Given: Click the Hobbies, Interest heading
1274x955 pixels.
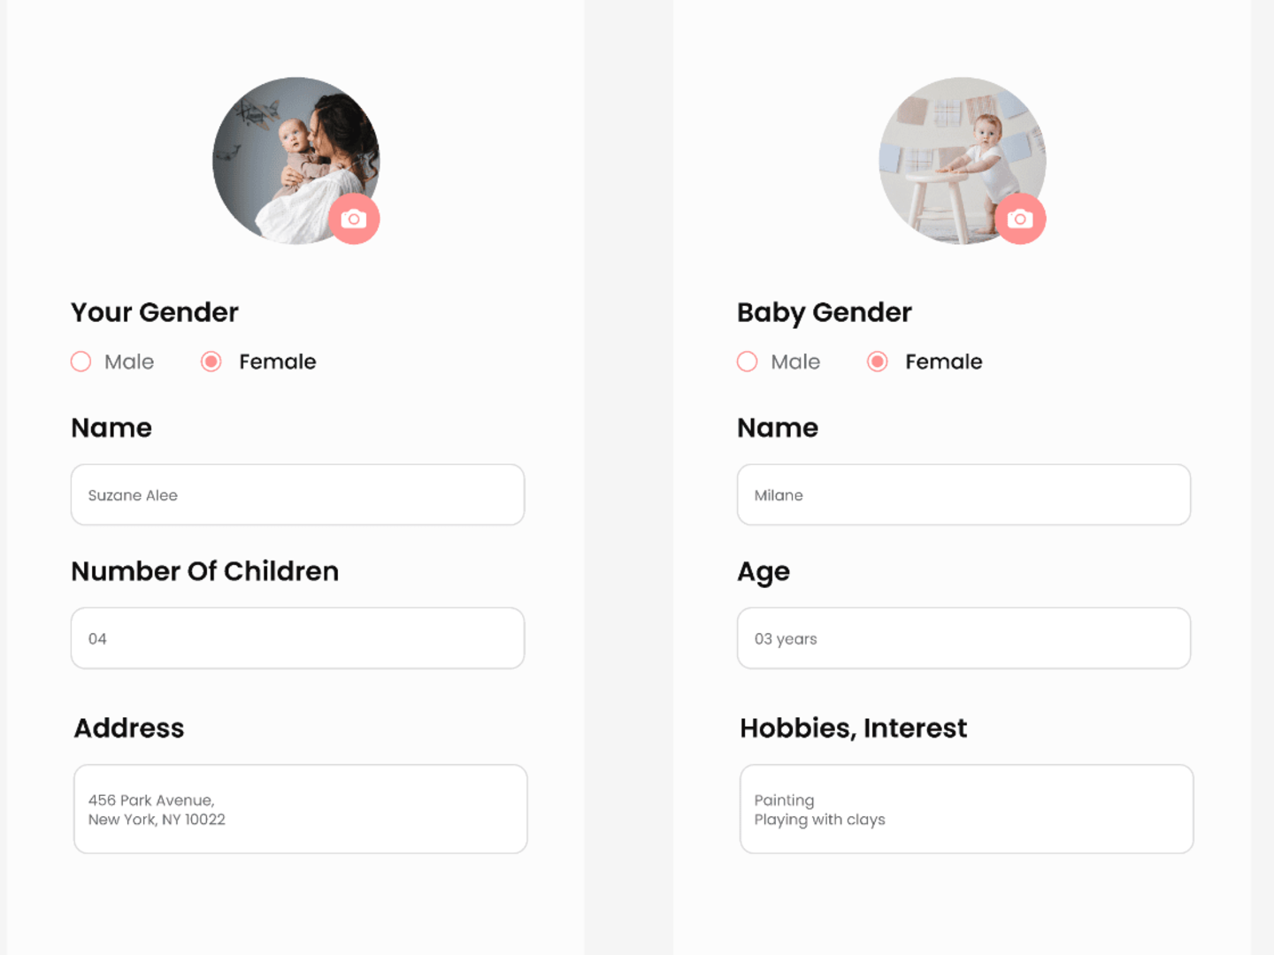Looking at the screenshot, I should (x=854, y=728).
